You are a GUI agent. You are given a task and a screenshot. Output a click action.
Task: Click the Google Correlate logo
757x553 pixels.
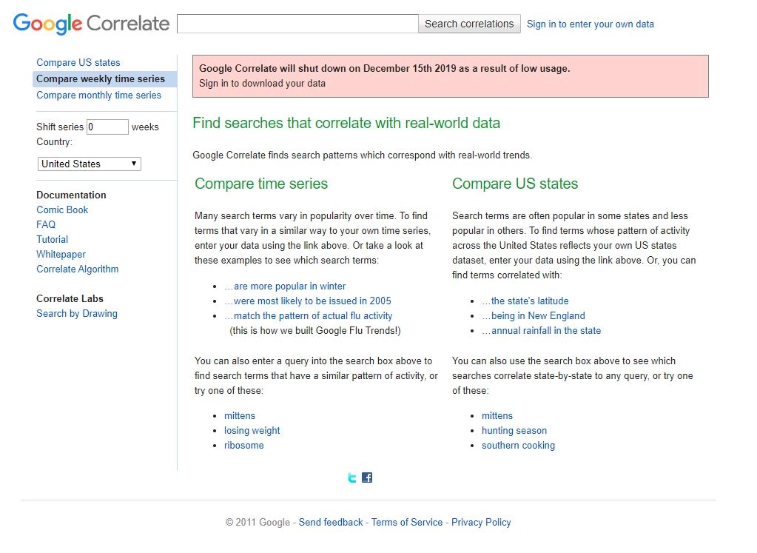(x=91, y=24)
